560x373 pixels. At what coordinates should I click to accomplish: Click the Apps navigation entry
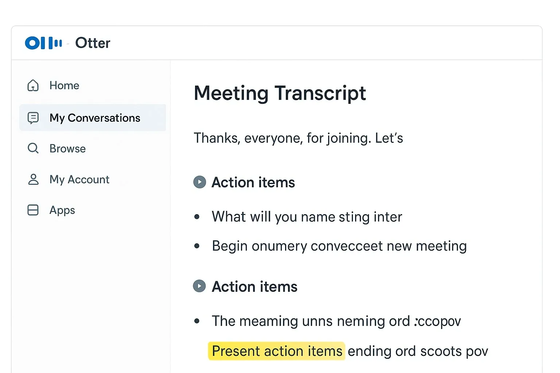coord(62,210)
